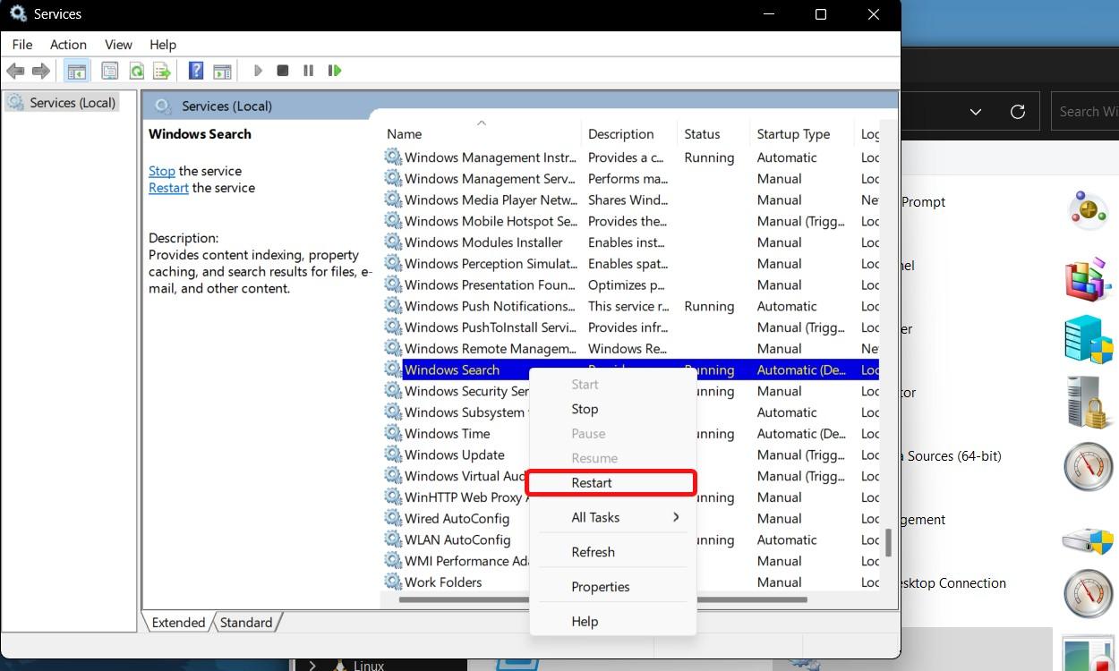Click gear icon beside Windows Time
This screenshot has height=671, width=1119.
click(x=393, y=434)
